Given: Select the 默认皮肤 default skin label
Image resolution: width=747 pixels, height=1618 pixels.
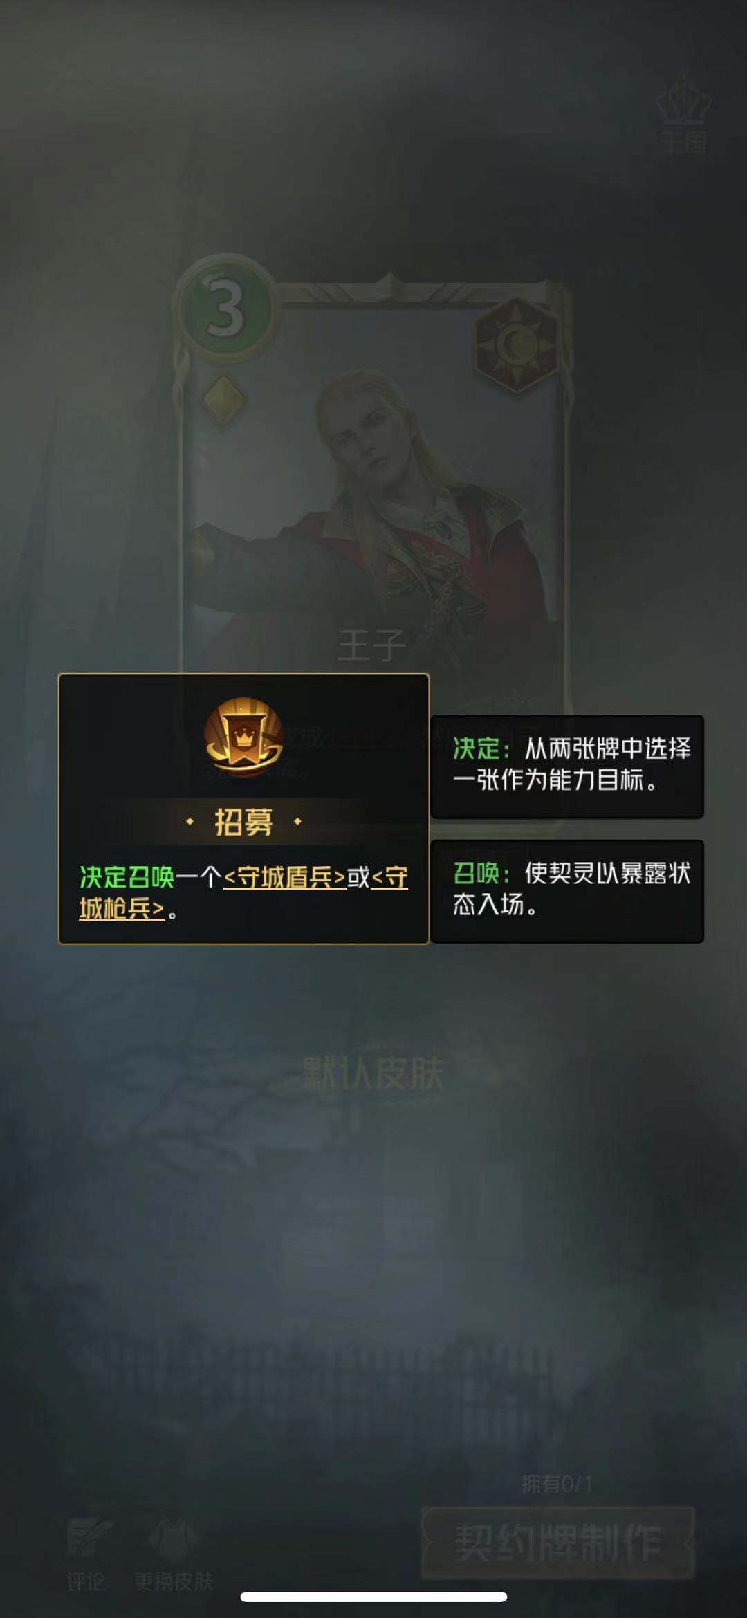Looking at the screenshot, I should pyautogui.click(x=373, y=1073).
